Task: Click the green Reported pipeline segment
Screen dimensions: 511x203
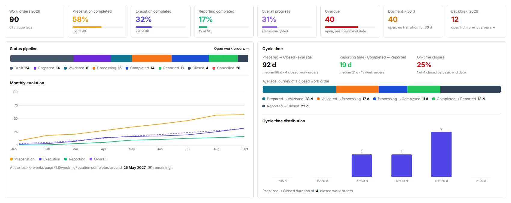Action: coord(223,58)
